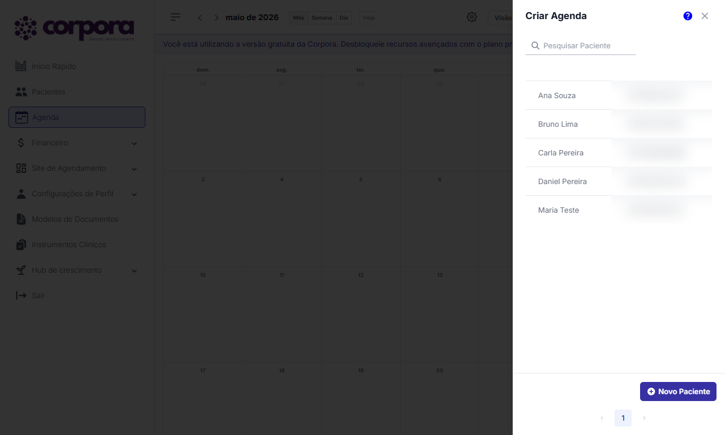Screen dimensions: 725x435
Task: Click the Site de Agendamento grid icon
Action: click(21, 168)
